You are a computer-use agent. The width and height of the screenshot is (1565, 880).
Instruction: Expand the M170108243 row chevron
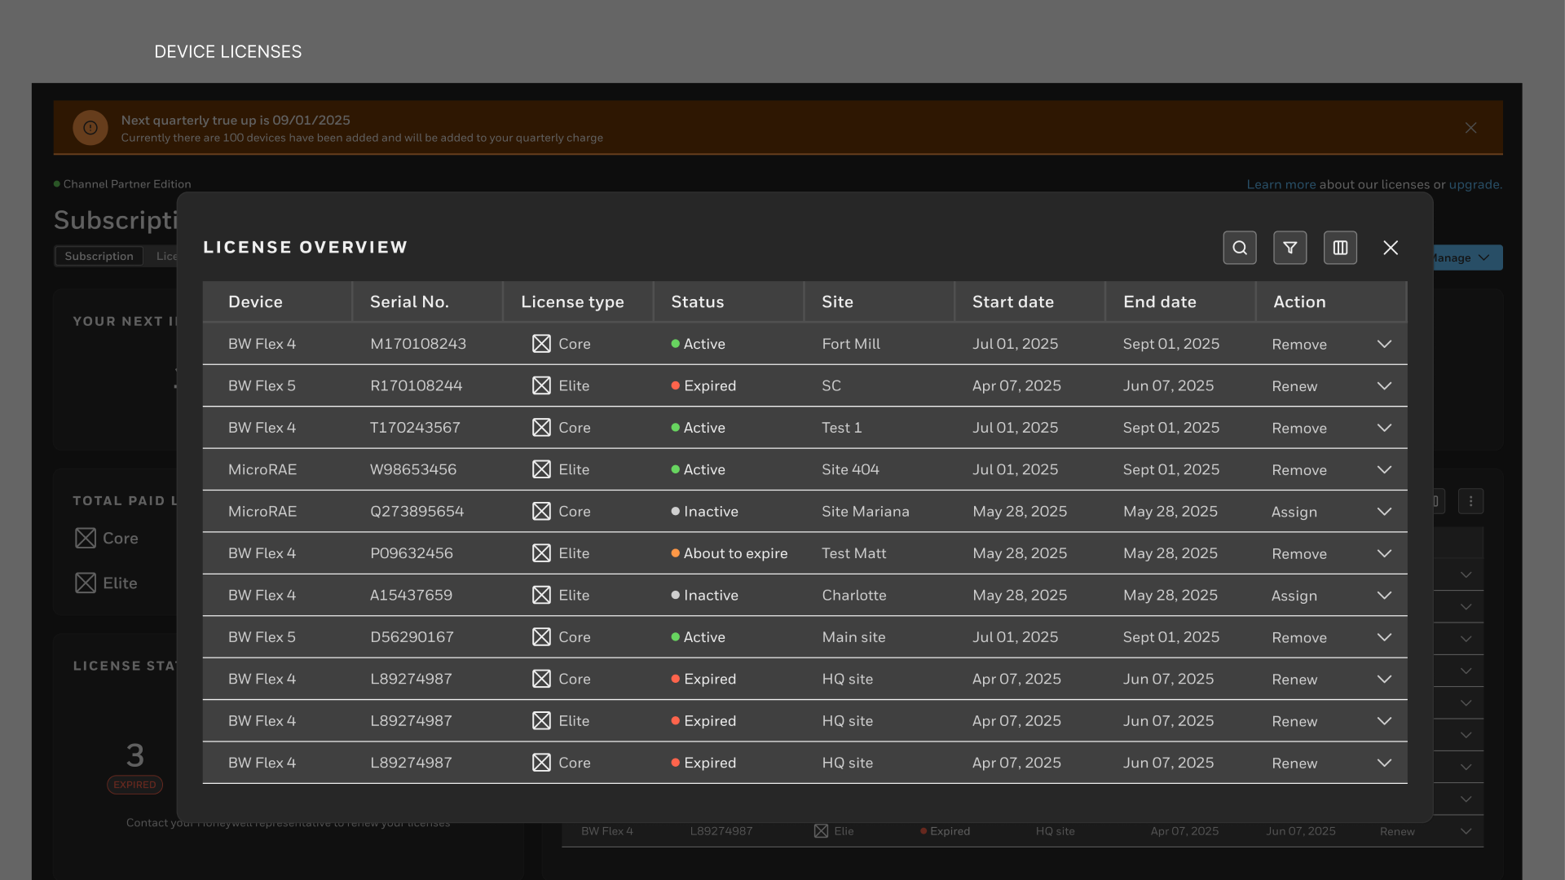1384,344
